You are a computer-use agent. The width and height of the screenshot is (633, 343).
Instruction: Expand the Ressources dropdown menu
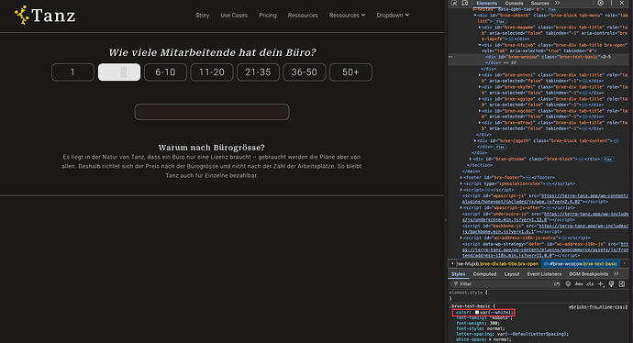click(347, 15)
